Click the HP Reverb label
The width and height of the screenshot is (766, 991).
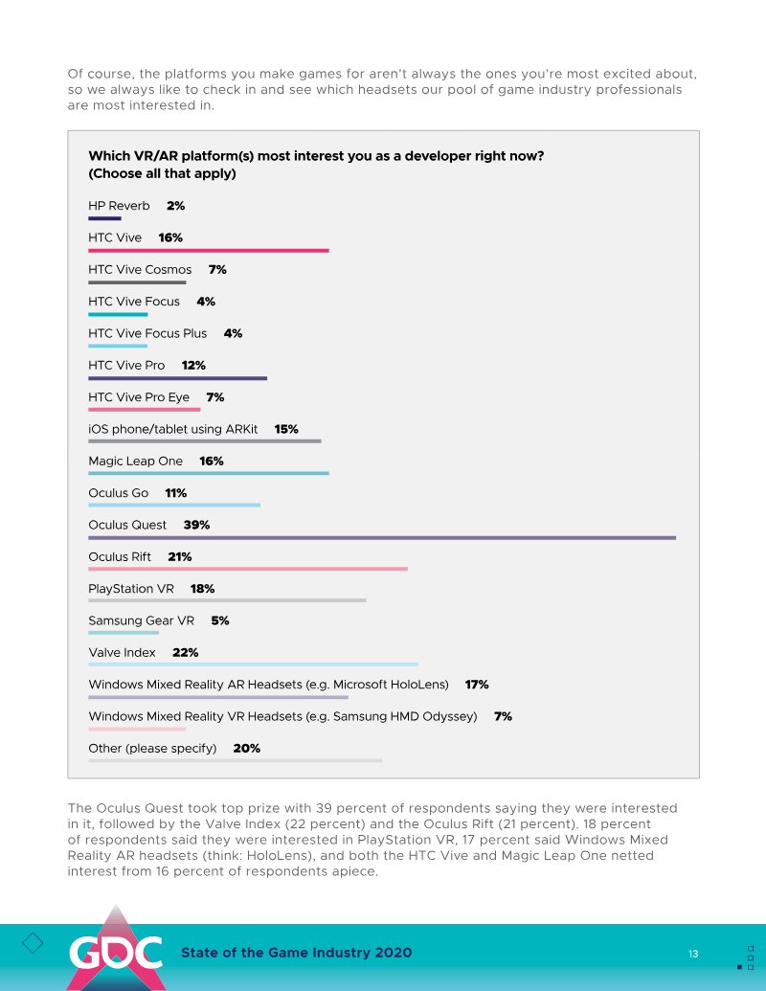(119, 206)
